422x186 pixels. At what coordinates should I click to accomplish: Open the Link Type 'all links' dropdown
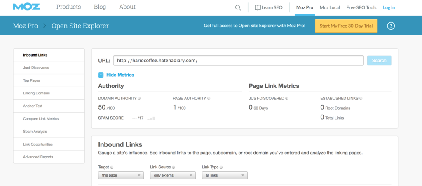(225, 175)
